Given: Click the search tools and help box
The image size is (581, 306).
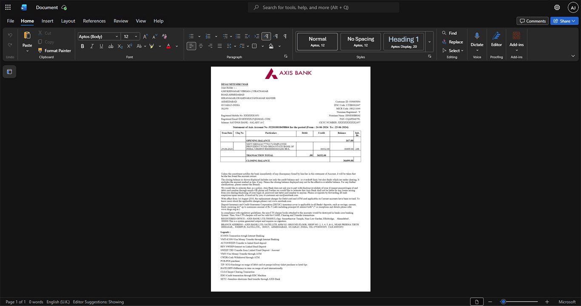Looking at the screenshot, I should tap(324, 7).
